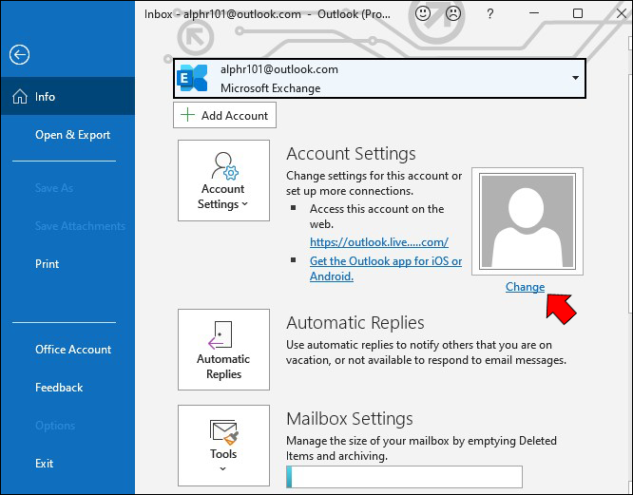Open the Tools dropdown button
Screen dimensions: 633x495
coord(223,446)
